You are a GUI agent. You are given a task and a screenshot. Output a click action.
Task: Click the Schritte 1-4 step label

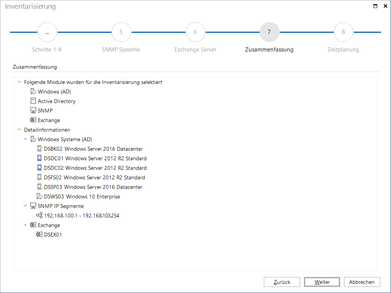pos(47,50)
